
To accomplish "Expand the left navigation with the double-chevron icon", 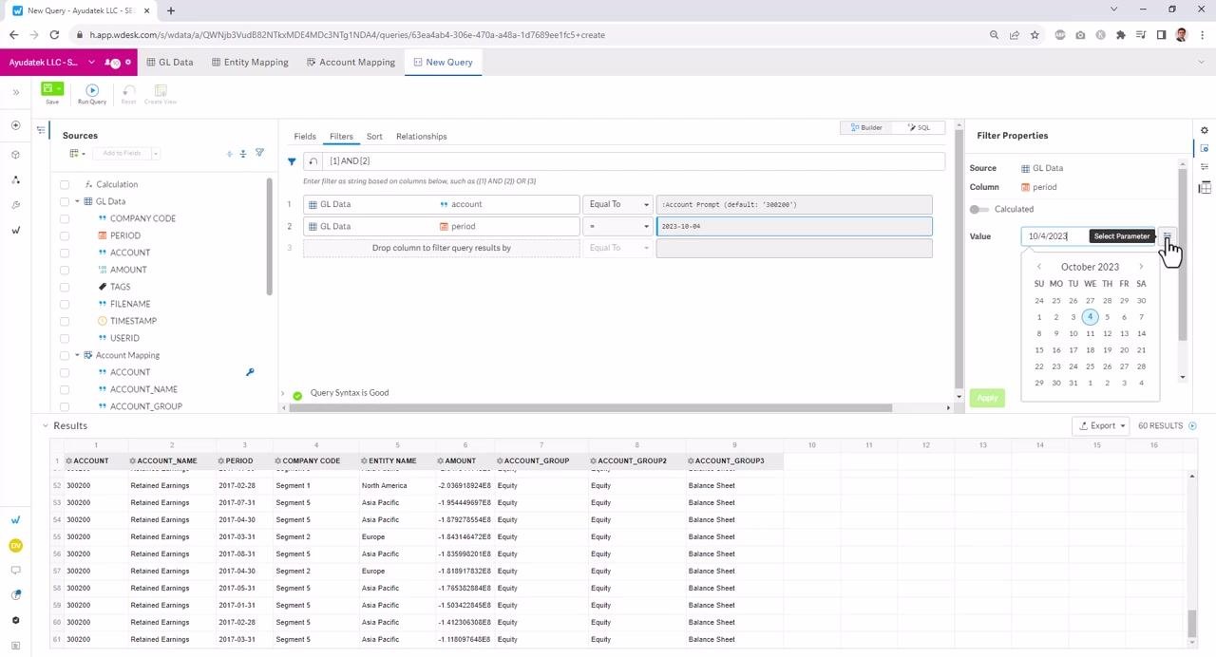I will pos(15,92).
